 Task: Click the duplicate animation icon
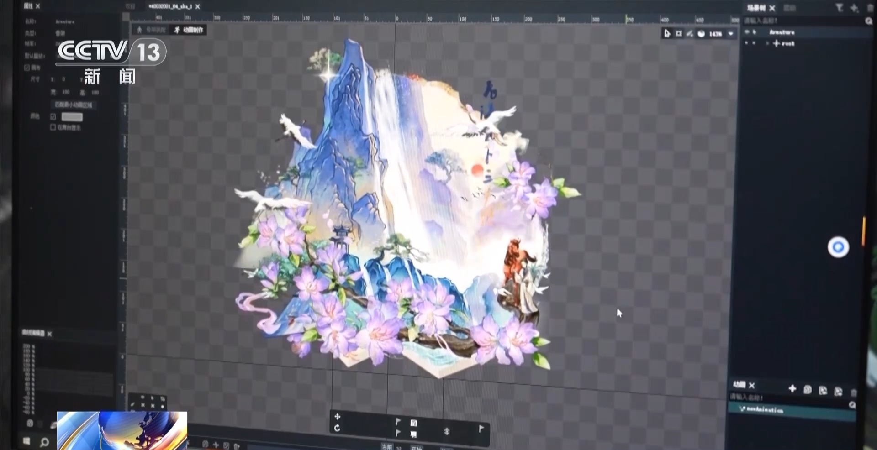(x=808, y=390)
